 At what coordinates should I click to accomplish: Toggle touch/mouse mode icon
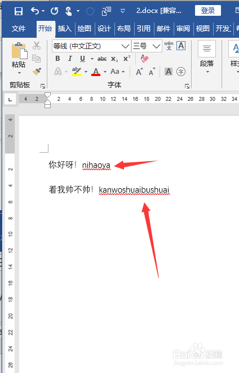pyautogui.click(x=69, y=11)
